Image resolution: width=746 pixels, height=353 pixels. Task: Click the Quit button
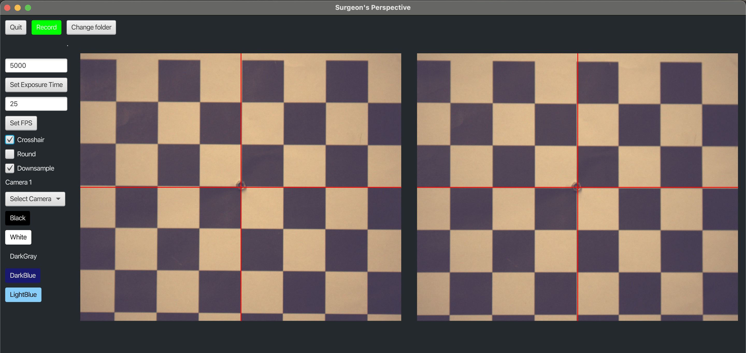[x=16, y=27]
